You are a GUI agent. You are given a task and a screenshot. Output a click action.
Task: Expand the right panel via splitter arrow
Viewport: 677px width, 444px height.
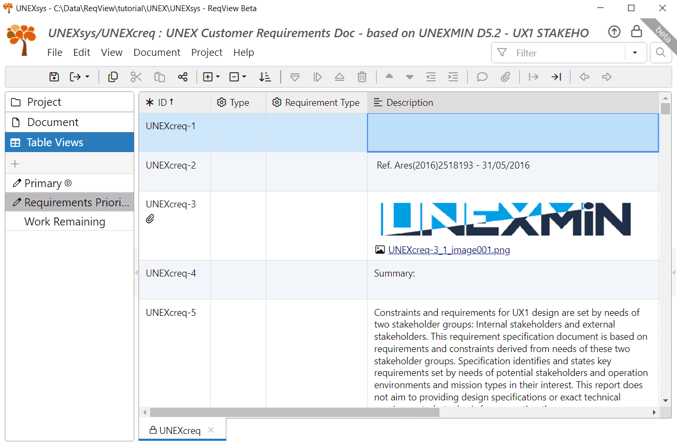point(674,273)
